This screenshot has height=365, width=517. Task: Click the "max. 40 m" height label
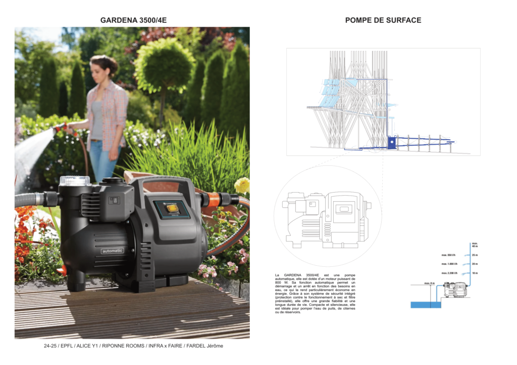(x=475, y=245)
